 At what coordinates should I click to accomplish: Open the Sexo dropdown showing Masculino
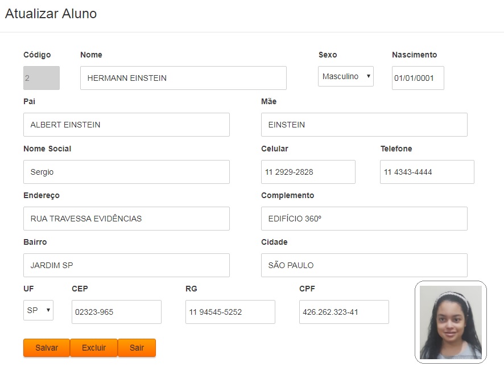tap(345, 76)
